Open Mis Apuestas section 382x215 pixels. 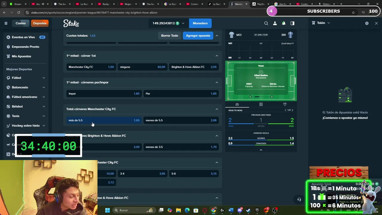[21, 56]
